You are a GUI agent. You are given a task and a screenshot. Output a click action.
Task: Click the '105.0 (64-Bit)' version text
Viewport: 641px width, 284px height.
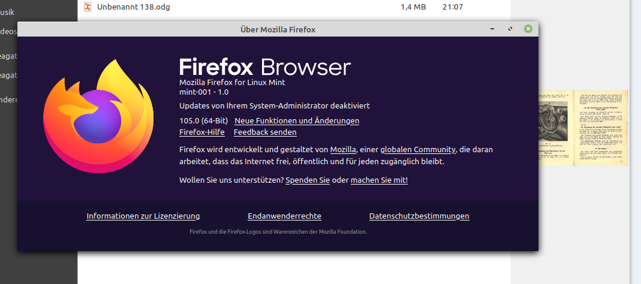pyautogui.click(x=204, y=121)
